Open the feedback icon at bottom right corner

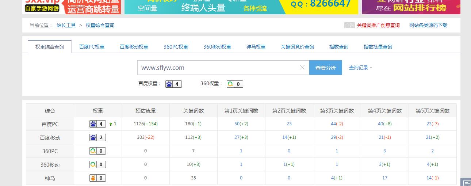466,182
